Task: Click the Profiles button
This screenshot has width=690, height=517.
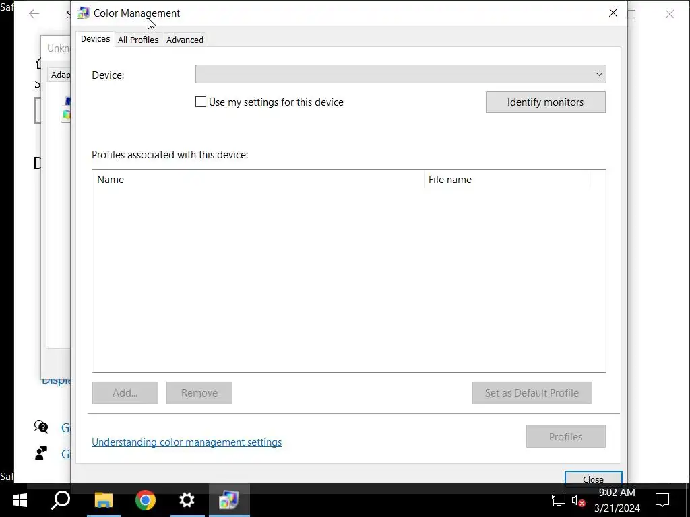Action: [x=566, y=436]
